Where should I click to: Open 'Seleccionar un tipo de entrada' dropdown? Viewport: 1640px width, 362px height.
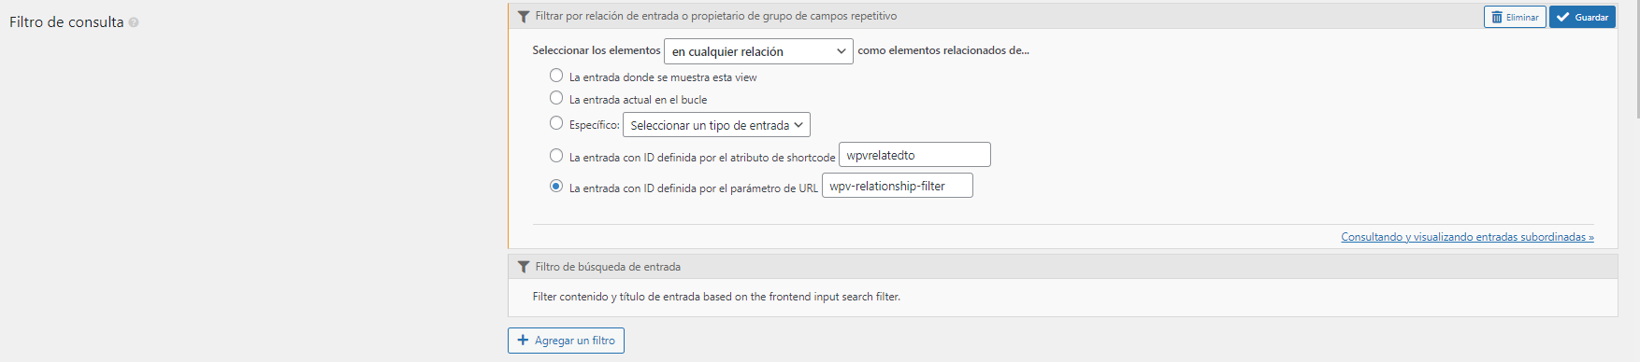pos(716,125)
